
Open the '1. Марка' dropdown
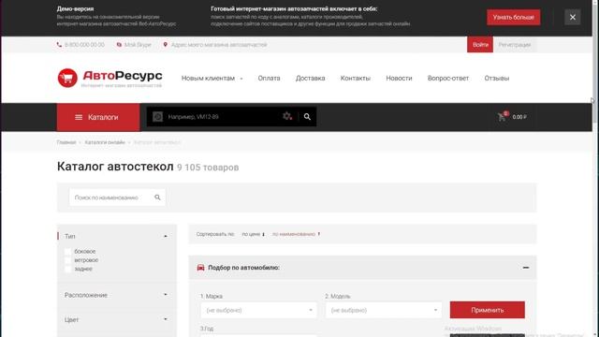click(258, 310)
